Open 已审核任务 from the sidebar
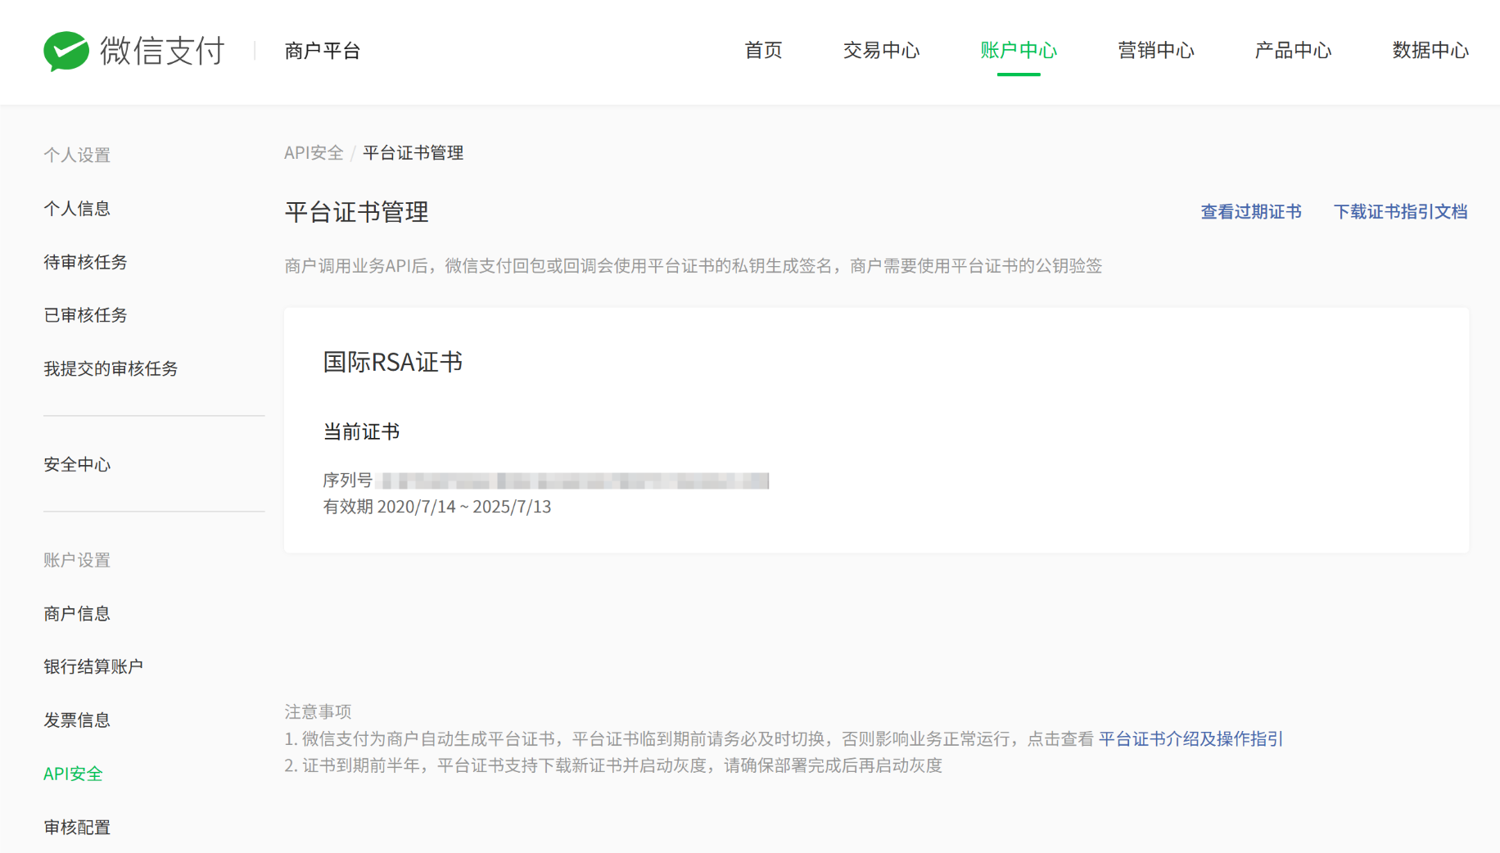The height and width of the screenshot is (853, 1500). click(85, 315)
